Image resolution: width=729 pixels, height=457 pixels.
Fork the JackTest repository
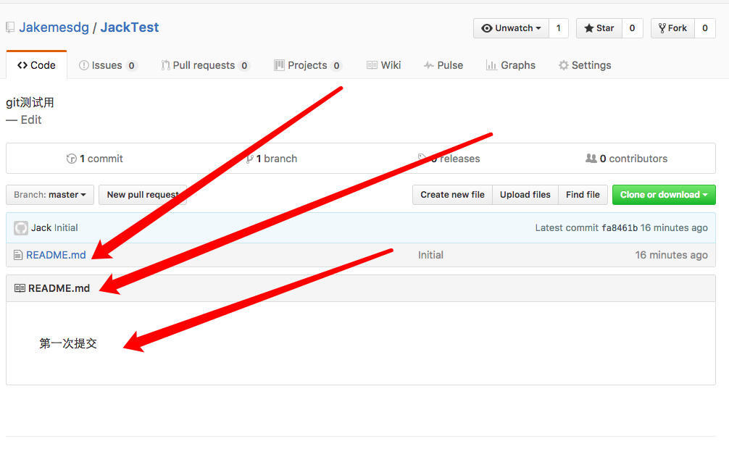(672, 28)
